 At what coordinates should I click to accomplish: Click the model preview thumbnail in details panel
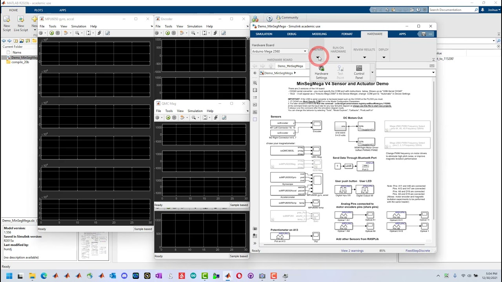[x=93, y=246]
